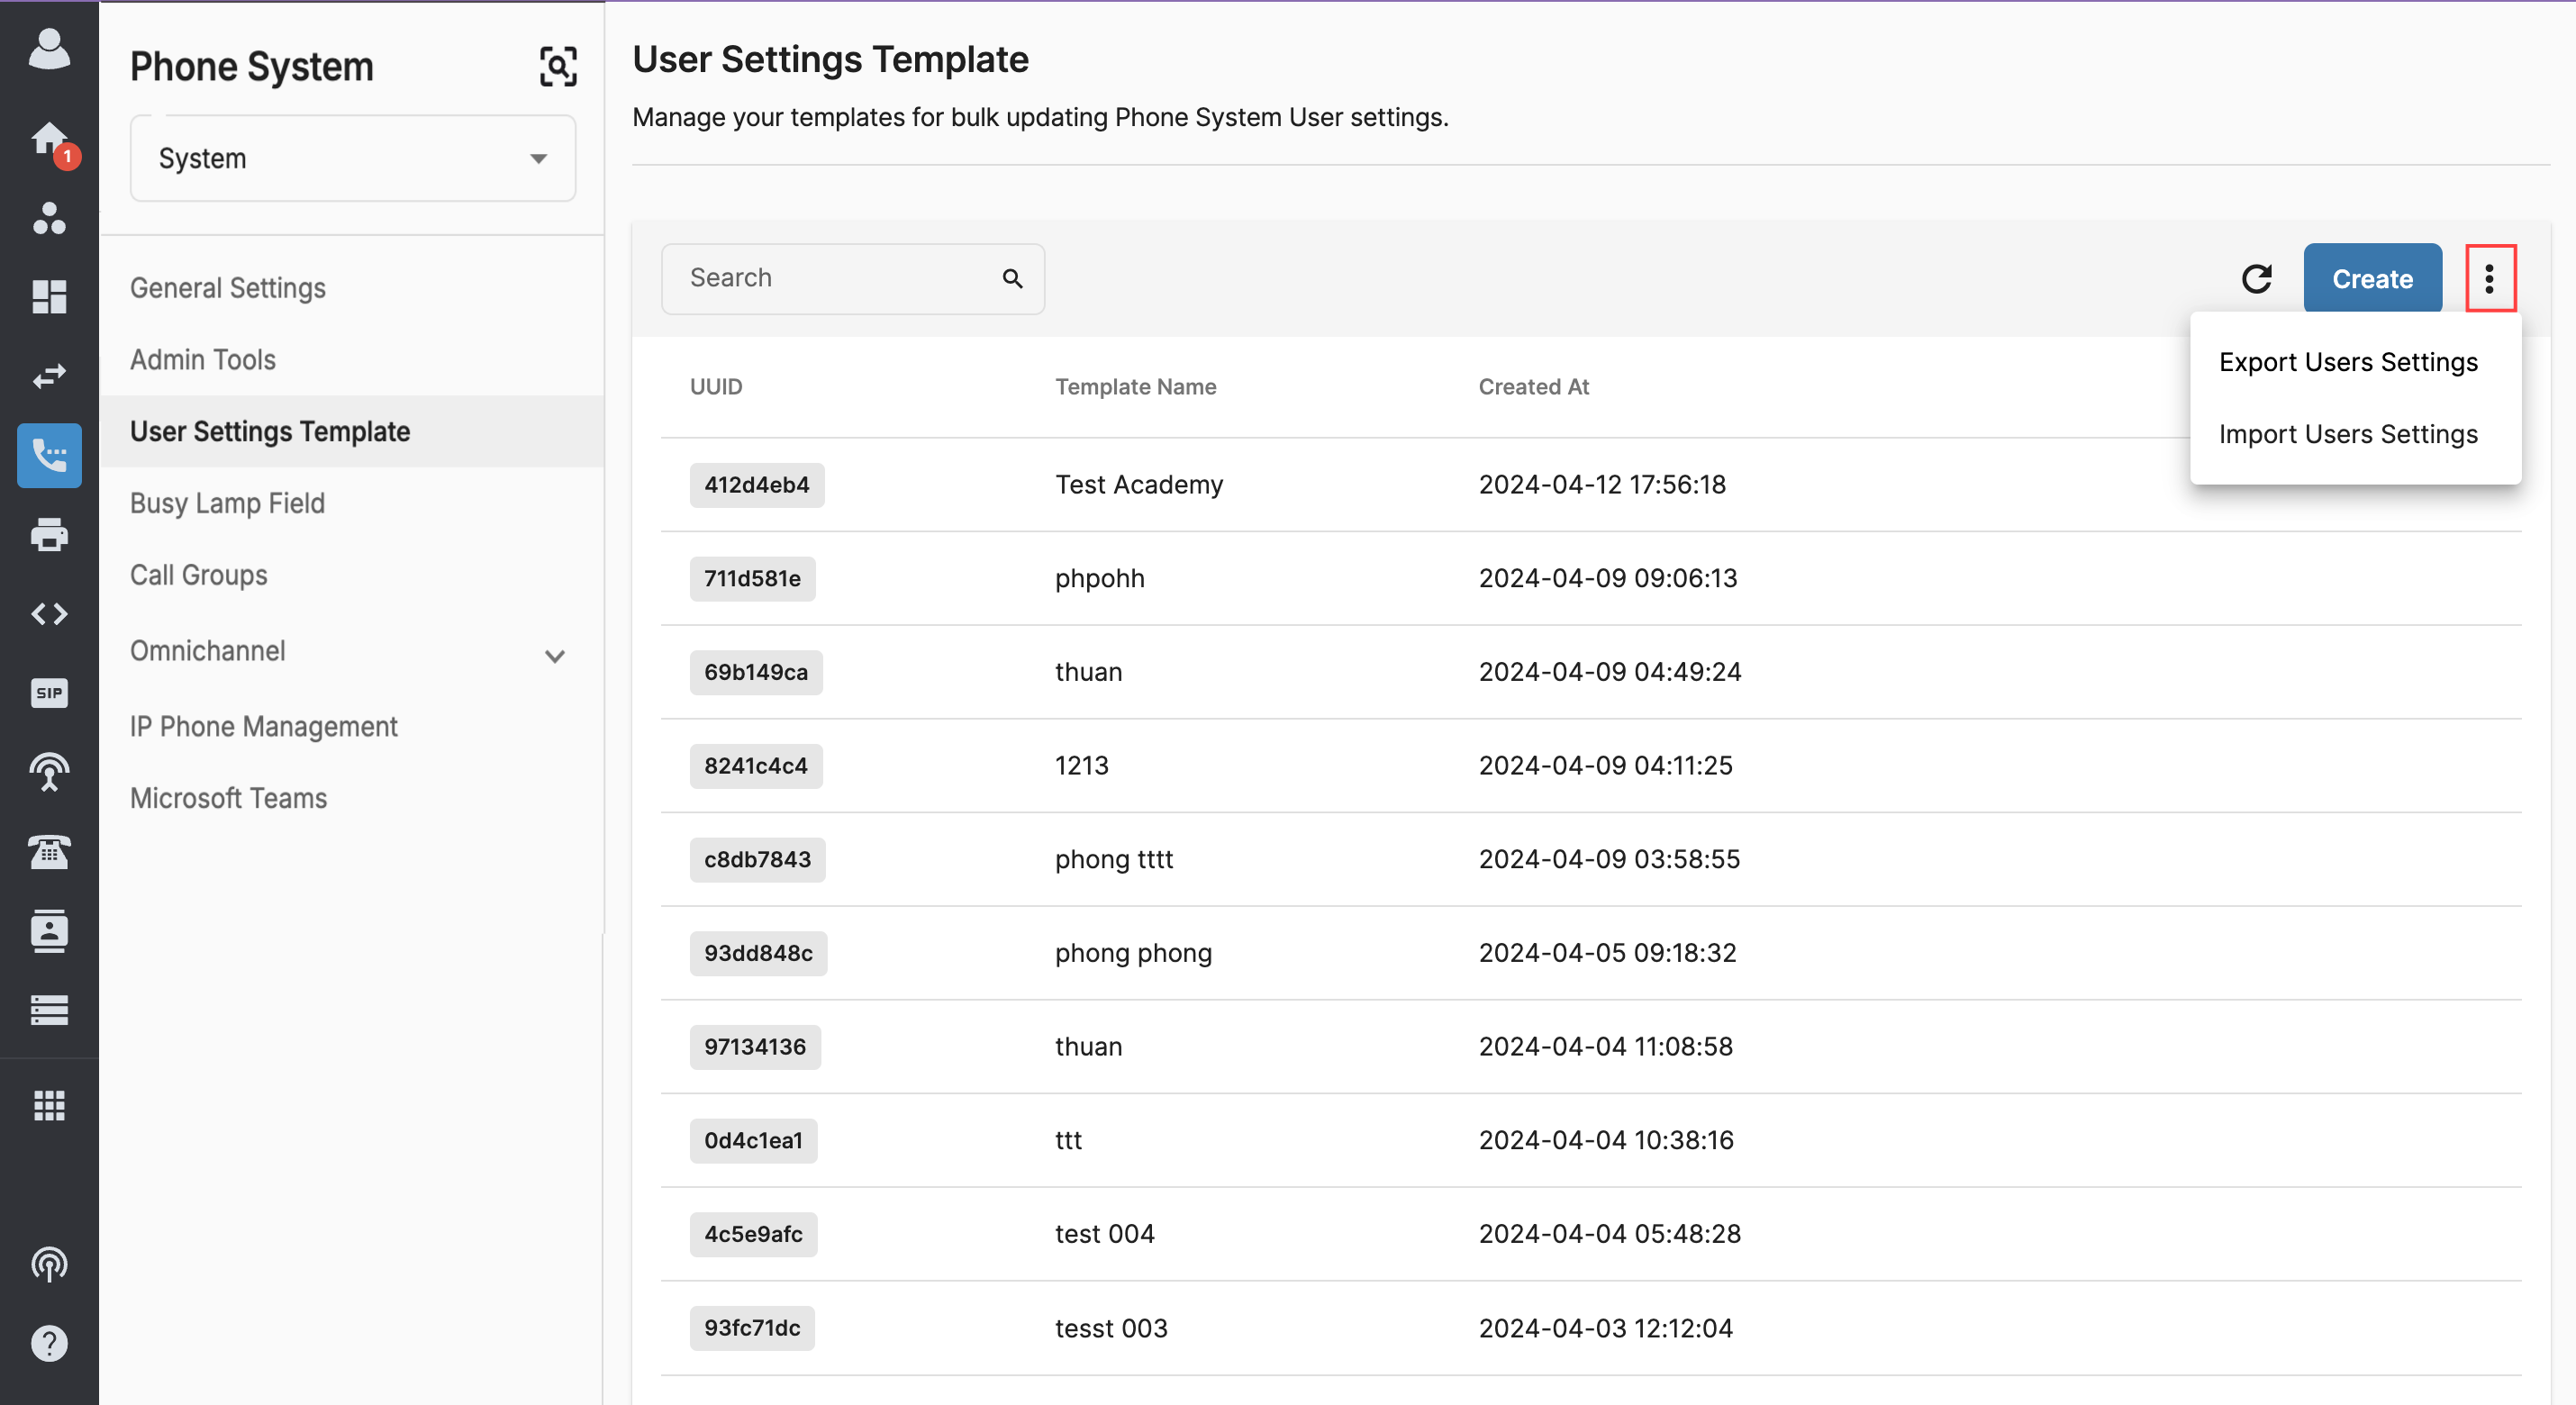This screenshot has width=2576, height=1405.
Task: Click the date 2024-04-12 17:56:18
Action: [x=1602, y=485]
